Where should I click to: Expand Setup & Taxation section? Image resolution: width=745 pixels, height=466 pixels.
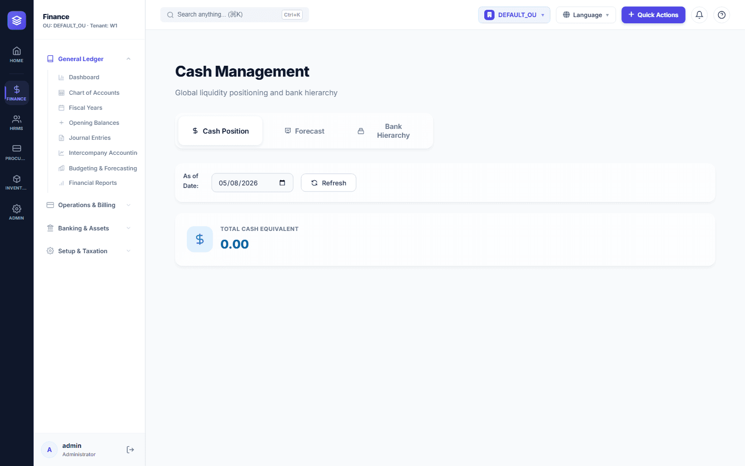point(88,251)
